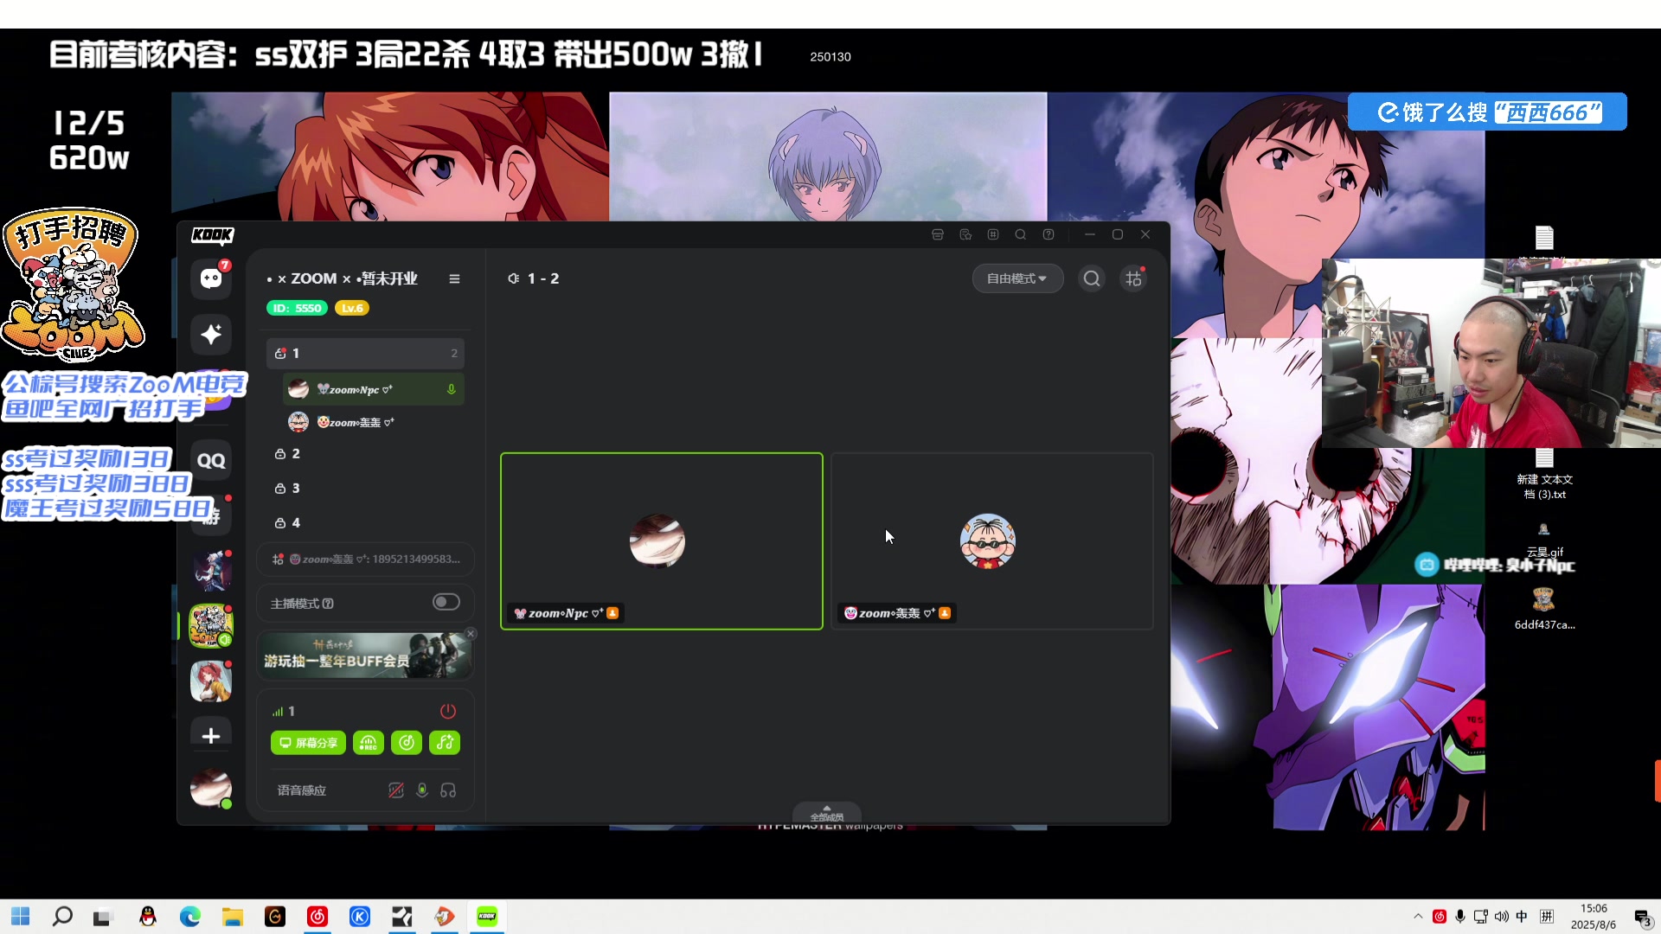
Task: Open the sparkle discover icon in KOOK sidebar
Action: click(x=211, y=335)
